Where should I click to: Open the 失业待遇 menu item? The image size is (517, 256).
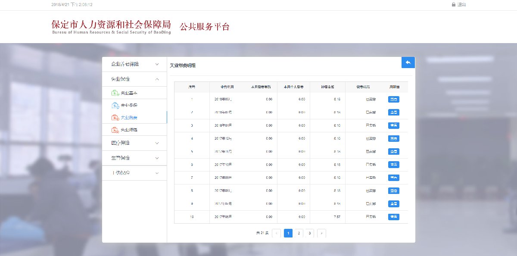129,130
